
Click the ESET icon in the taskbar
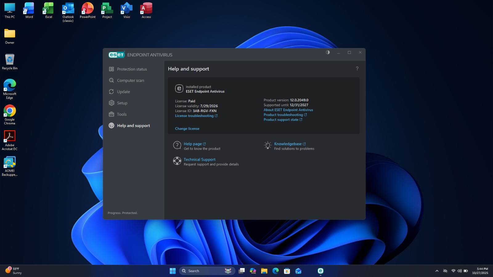[320, 271]
